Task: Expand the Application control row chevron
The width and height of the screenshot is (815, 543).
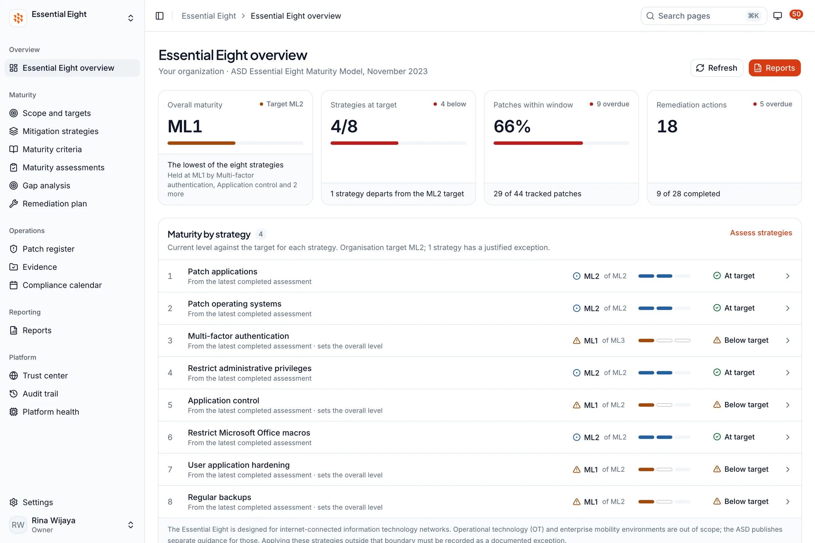Action: coord(787,405)
